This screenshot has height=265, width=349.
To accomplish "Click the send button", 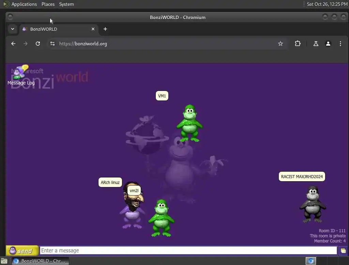I will tap(22, 251).
